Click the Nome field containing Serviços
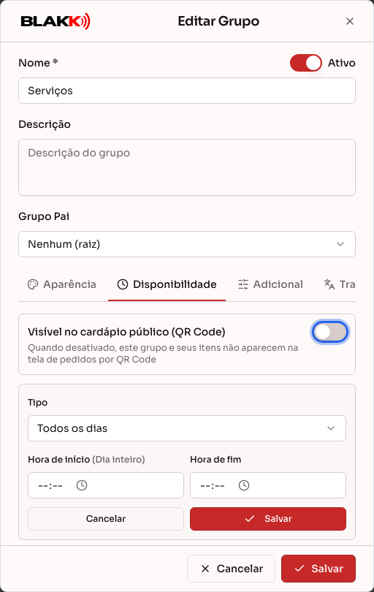 (187, 91)
